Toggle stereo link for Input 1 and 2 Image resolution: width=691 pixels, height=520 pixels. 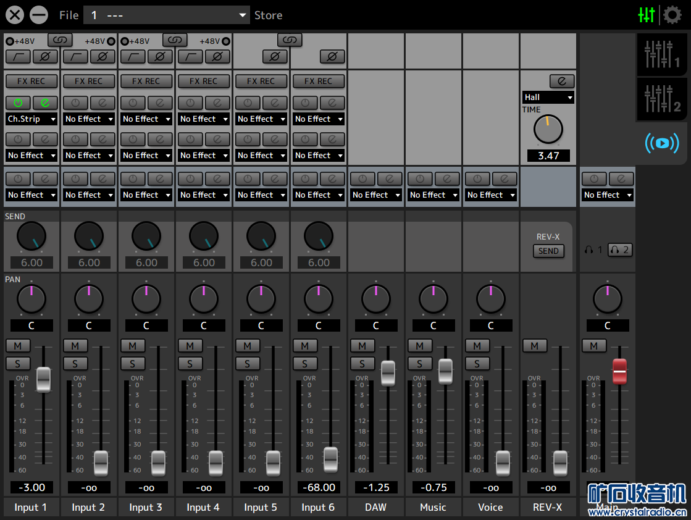pos(59,40)
